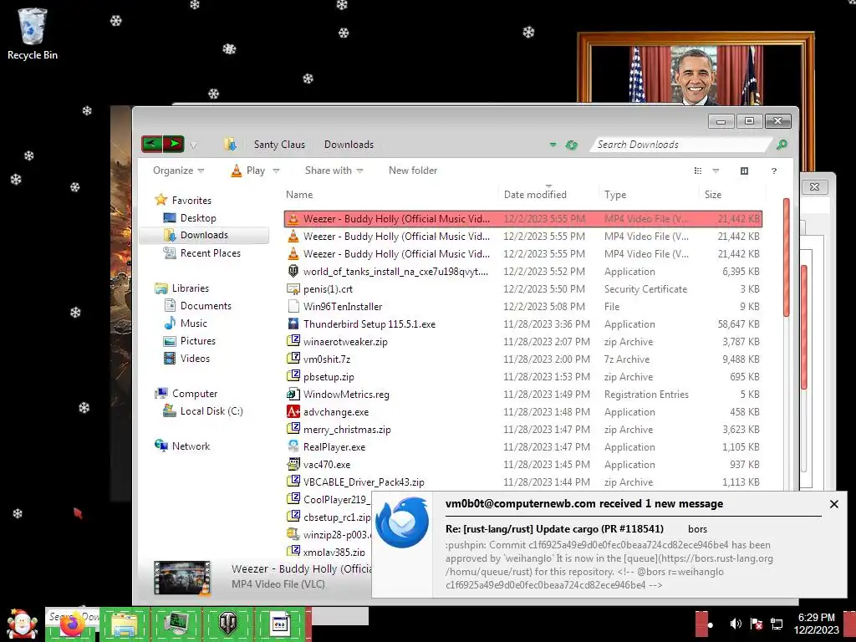Viewport: 856px width, 642px height.
Task: Refresh the Downloads folder view
Action: [572, 145]
